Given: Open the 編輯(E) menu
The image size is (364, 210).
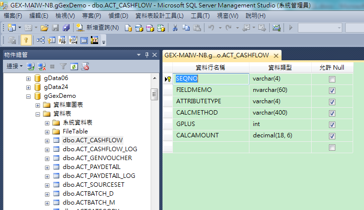Looking at the screenshot, I should [39, 16].
